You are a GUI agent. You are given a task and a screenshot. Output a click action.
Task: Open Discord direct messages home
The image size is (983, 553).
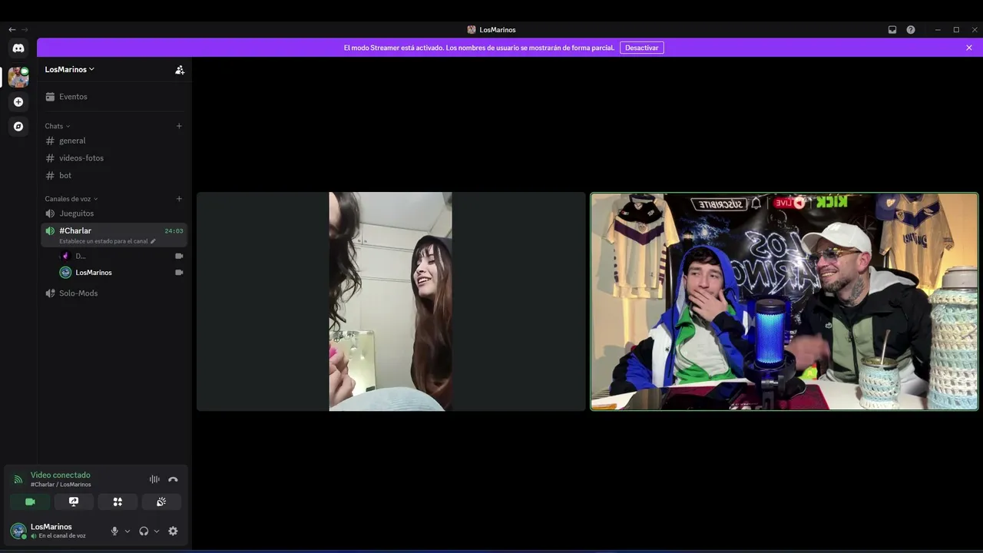[18, 48]
